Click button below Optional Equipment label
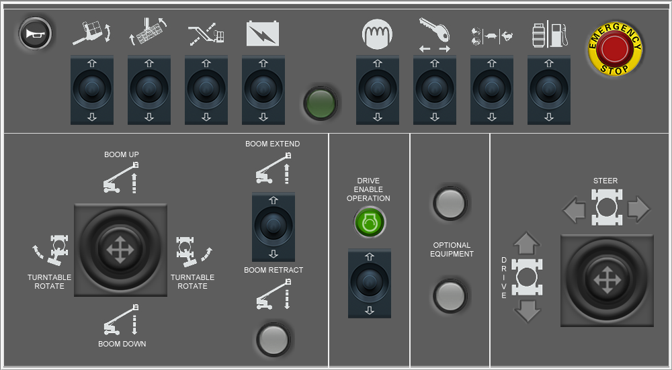Image resolution: width=672 pixels, height=370 pixels. (x=450, y=295)
